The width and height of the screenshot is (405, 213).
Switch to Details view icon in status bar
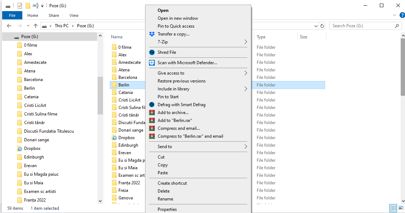pos(393,208)
